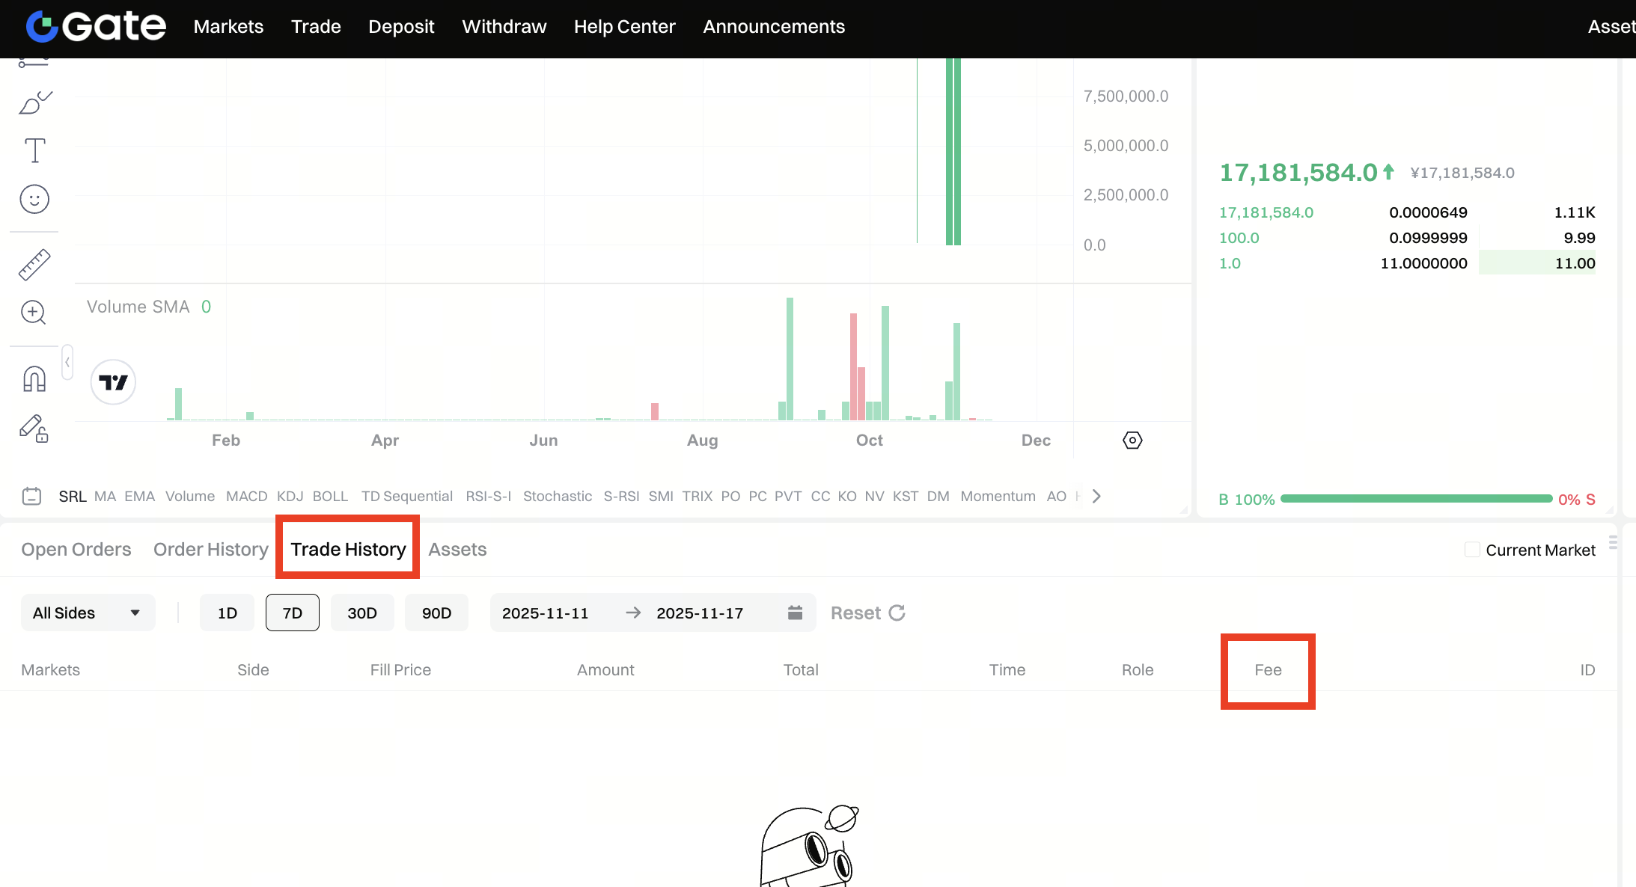
Task: Select the ruler measure tool
Action: (34, 265)
